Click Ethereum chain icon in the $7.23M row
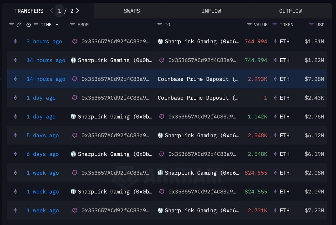This screenshot has width=336, height=225. click(15, 210)
